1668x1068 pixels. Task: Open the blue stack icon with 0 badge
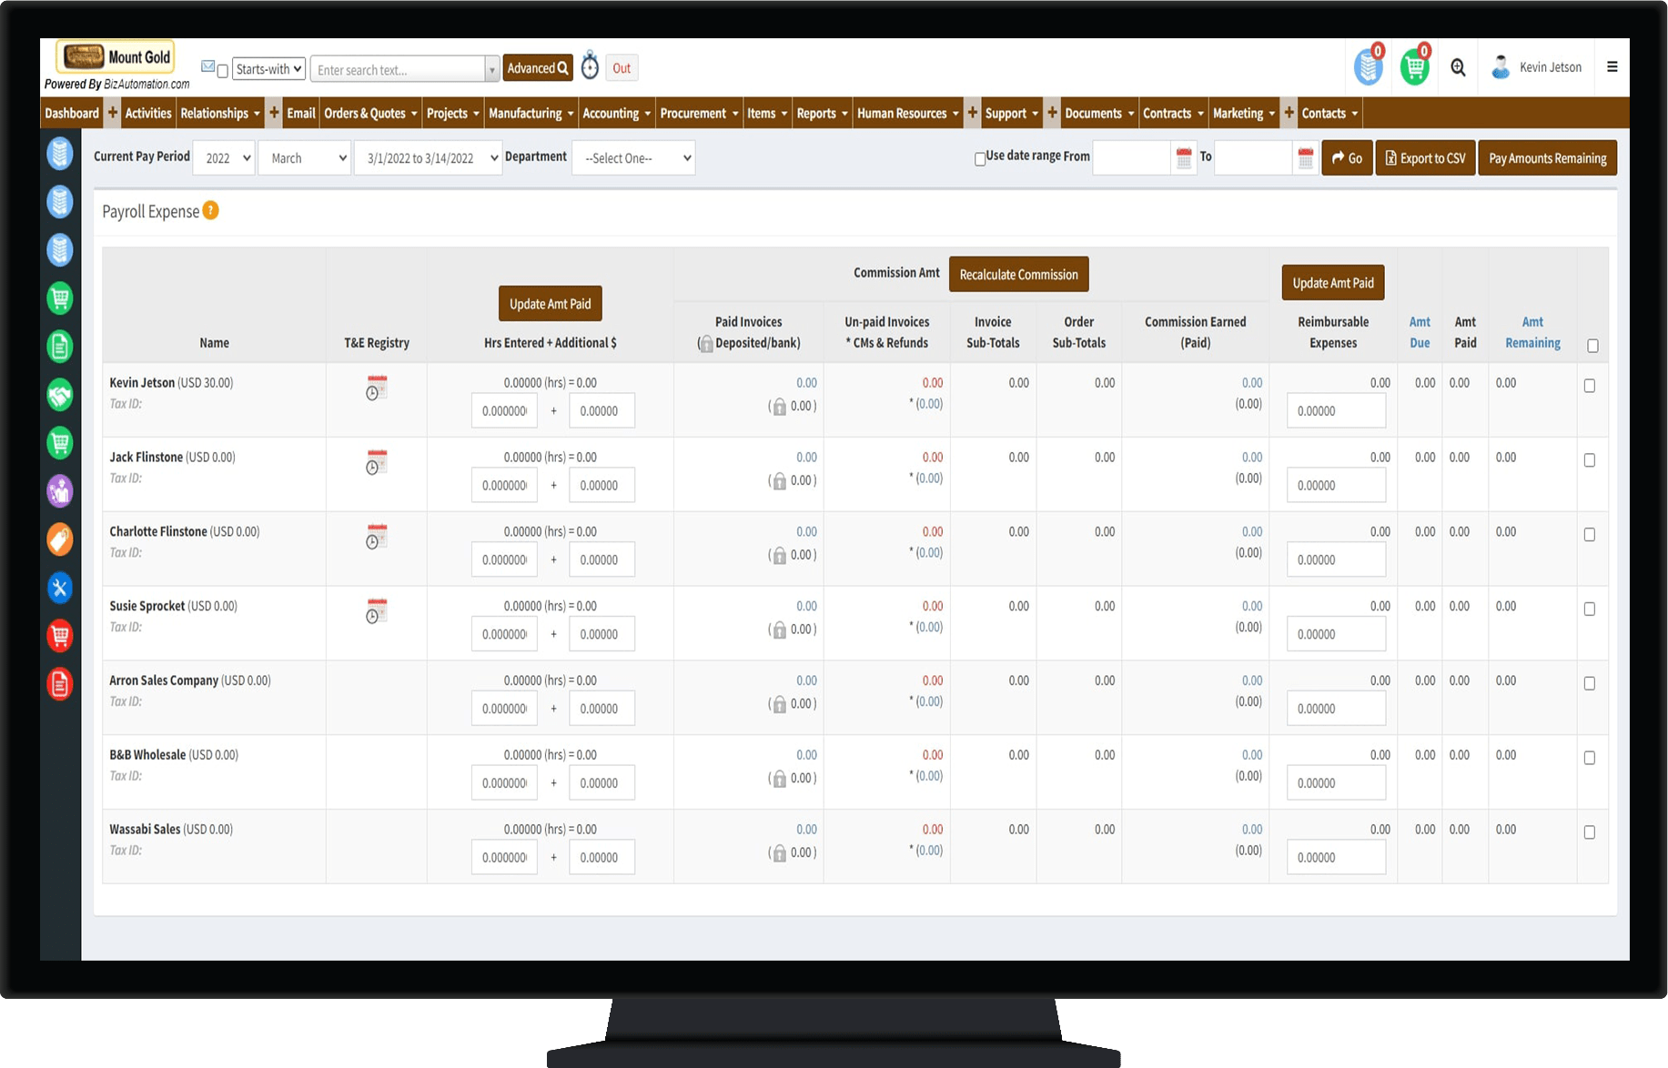click(x=1368, y=66)
